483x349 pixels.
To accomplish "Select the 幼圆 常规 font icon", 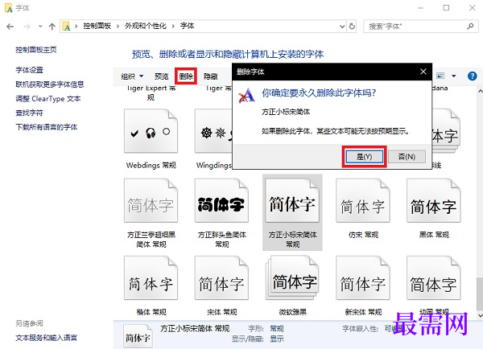I will coord(434,278).
